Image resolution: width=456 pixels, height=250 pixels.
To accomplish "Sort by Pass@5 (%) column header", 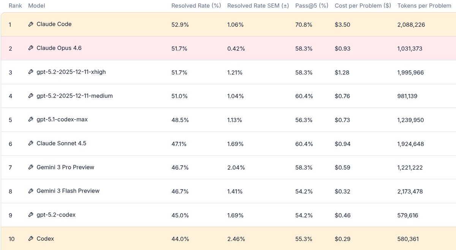I will (x=312, y=6).
